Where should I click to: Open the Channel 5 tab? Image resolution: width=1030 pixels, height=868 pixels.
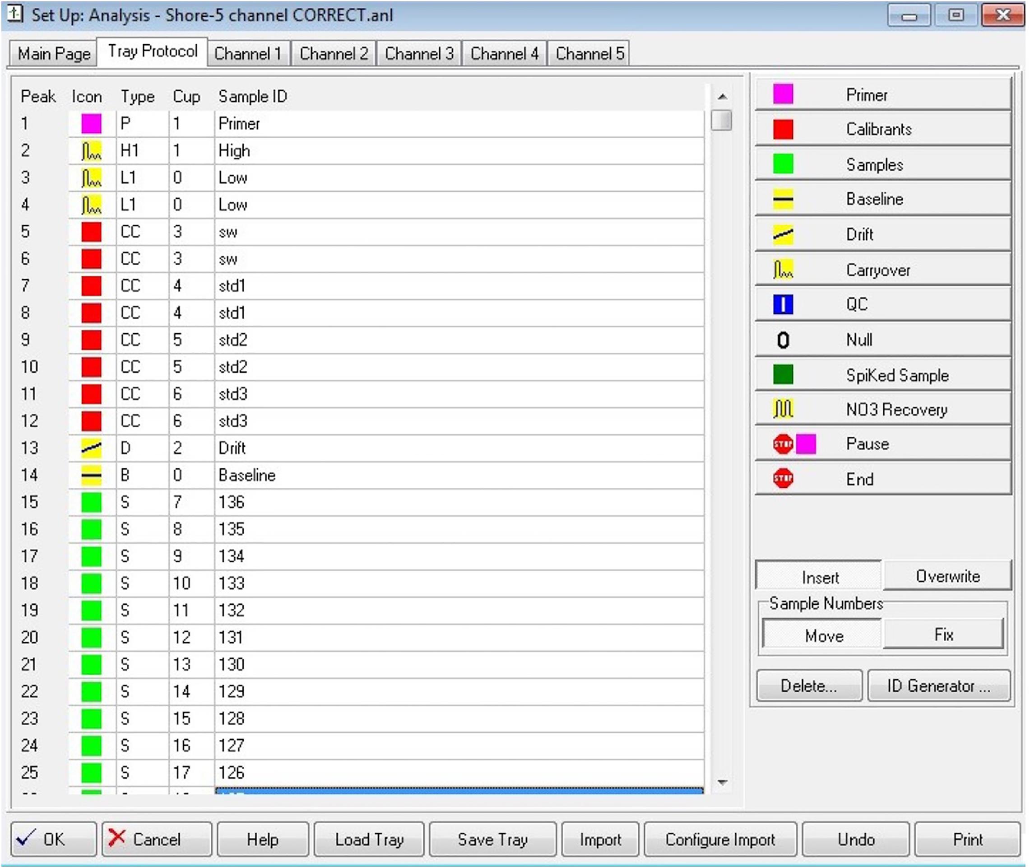(x=589, y=53)
